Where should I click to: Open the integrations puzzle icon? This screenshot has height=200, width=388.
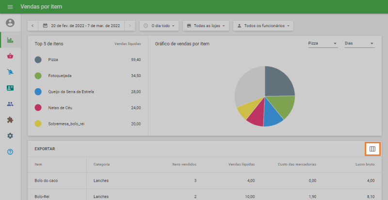point(10,120)
